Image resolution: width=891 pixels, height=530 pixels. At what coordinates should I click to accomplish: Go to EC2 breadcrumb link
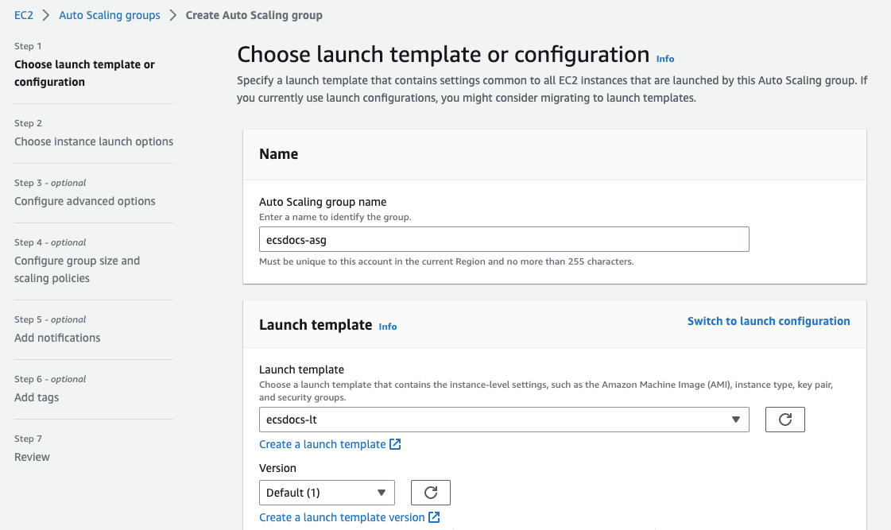(x=24, y=15)
